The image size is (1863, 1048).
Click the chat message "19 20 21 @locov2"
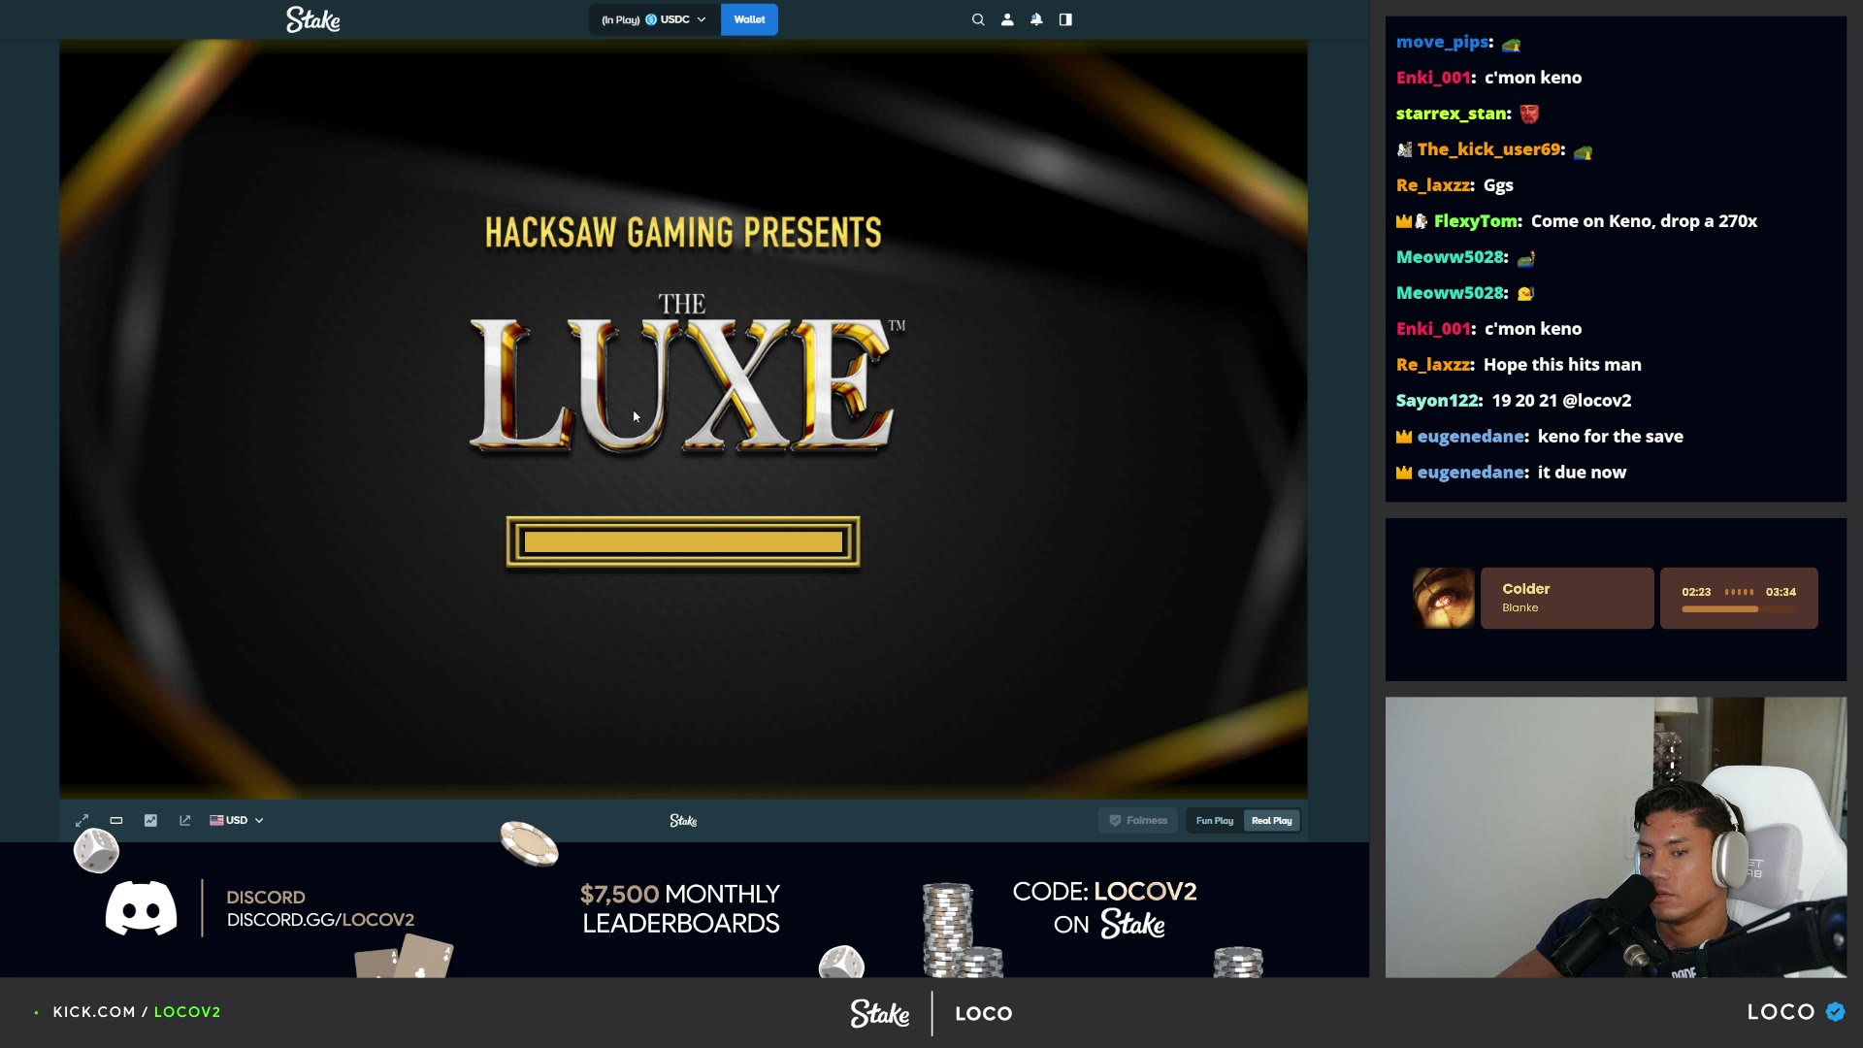[1561, 401]
